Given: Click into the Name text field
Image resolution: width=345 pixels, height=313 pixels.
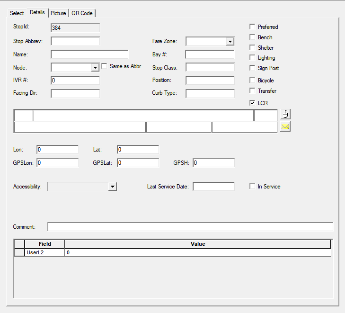Looking at the screenshot, I should 89,54.
